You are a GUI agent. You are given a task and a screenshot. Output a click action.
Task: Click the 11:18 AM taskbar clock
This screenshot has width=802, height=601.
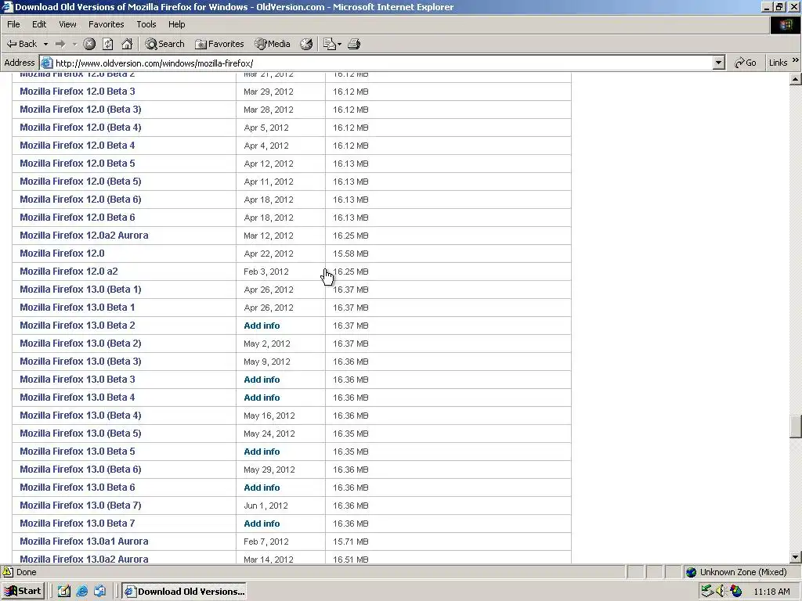point(771,592)
